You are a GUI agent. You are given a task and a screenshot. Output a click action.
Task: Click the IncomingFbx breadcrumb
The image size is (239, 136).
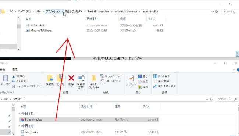pyautogui.click(x=150, y=11)
